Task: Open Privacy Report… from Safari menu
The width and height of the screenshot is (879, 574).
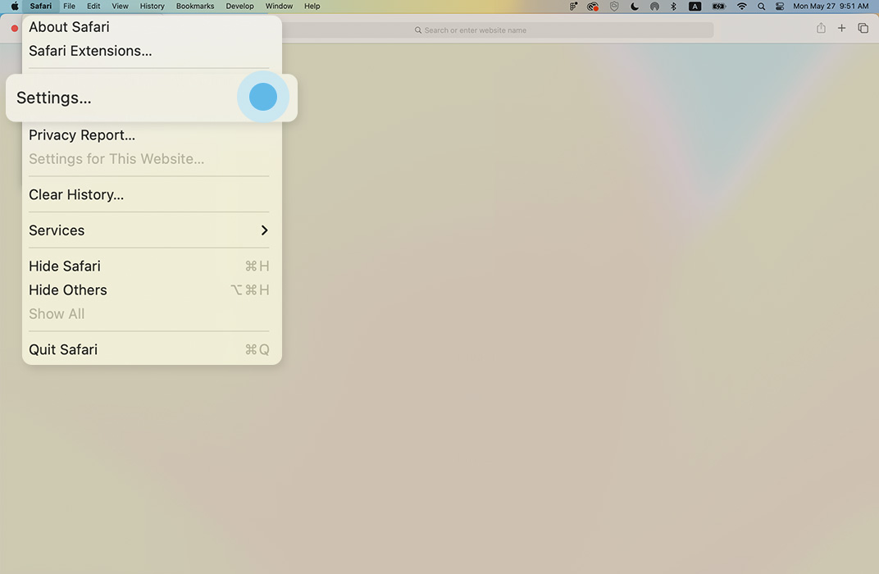Action: (82, 135)
